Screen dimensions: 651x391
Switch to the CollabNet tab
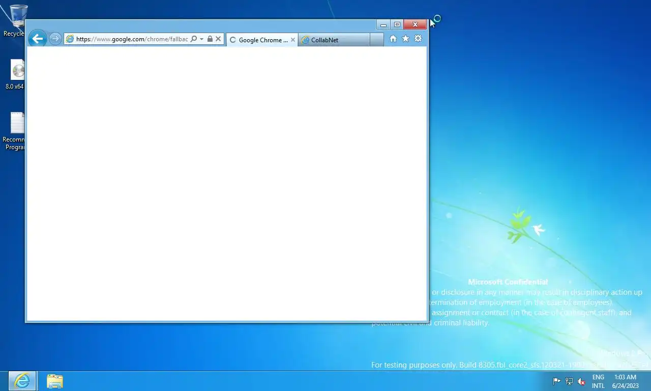tap(334, 40)
